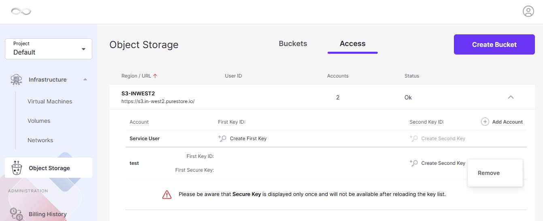Sort by Region / URL column header

(136, 76)
